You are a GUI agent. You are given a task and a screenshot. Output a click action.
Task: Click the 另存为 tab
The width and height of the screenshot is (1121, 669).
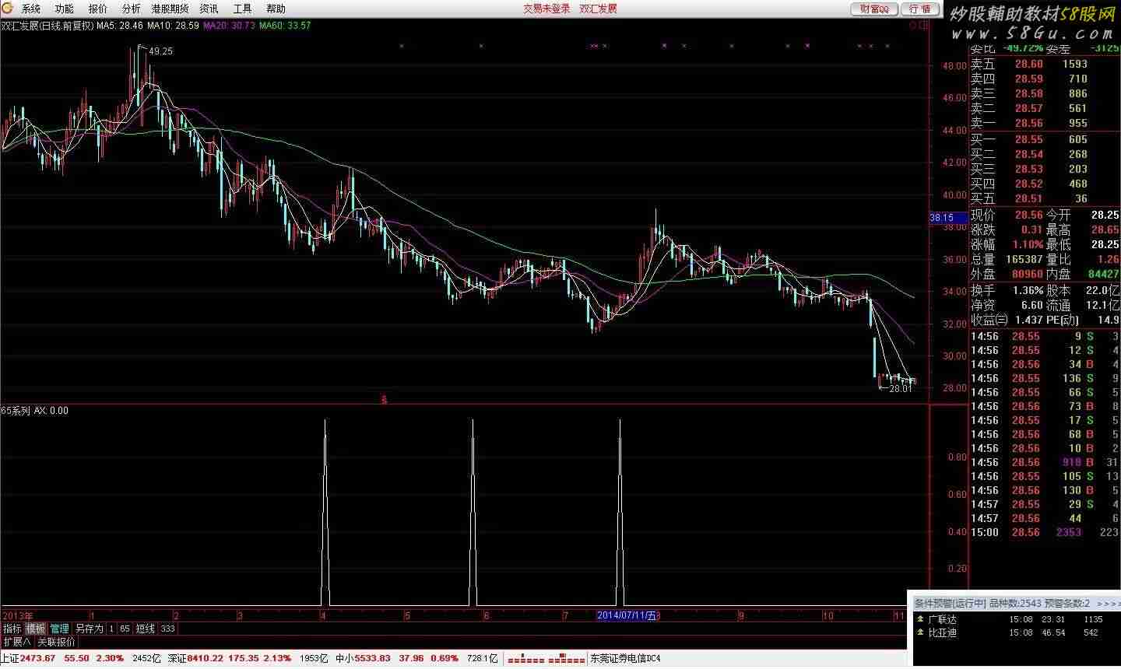click(x=89, y=629)
